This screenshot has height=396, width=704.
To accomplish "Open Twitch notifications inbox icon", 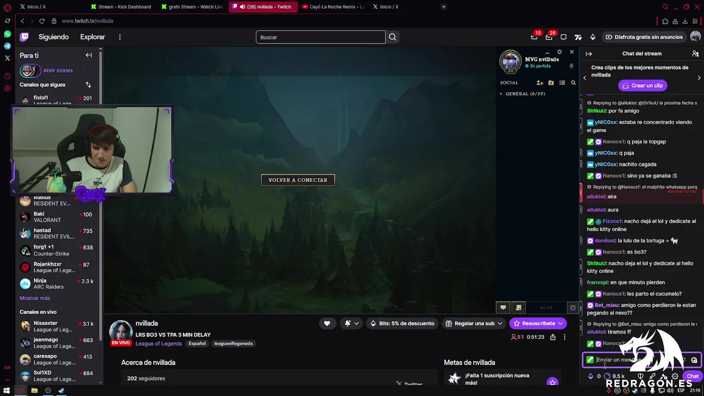I will tap(548, 37).
